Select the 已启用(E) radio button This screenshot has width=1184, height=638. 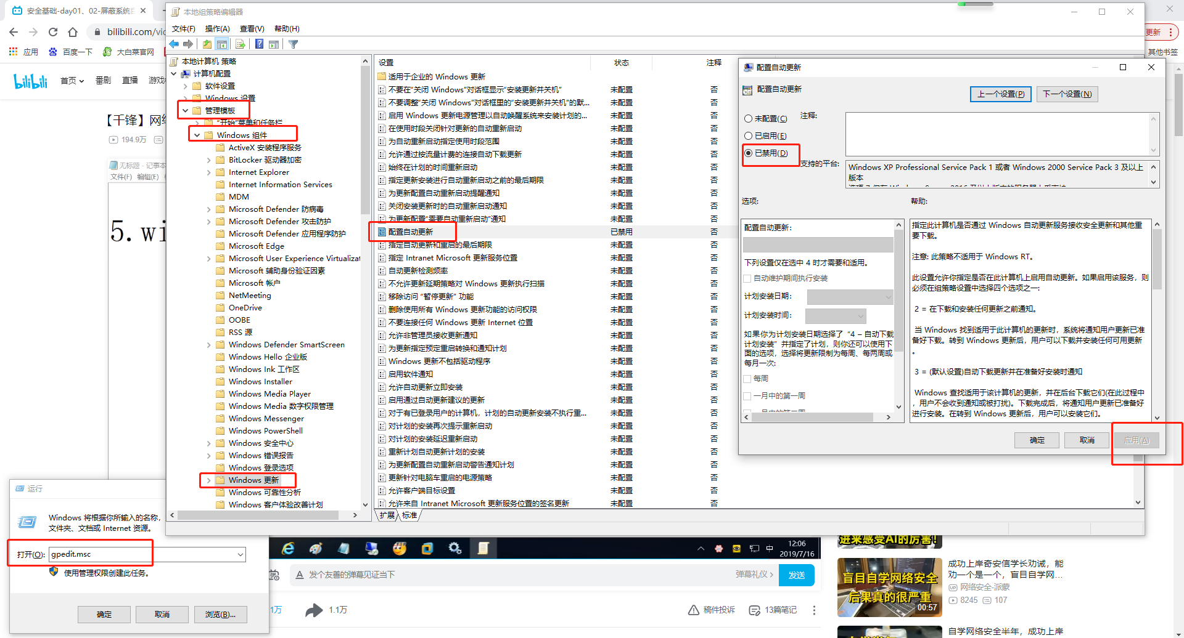(749, 136)
